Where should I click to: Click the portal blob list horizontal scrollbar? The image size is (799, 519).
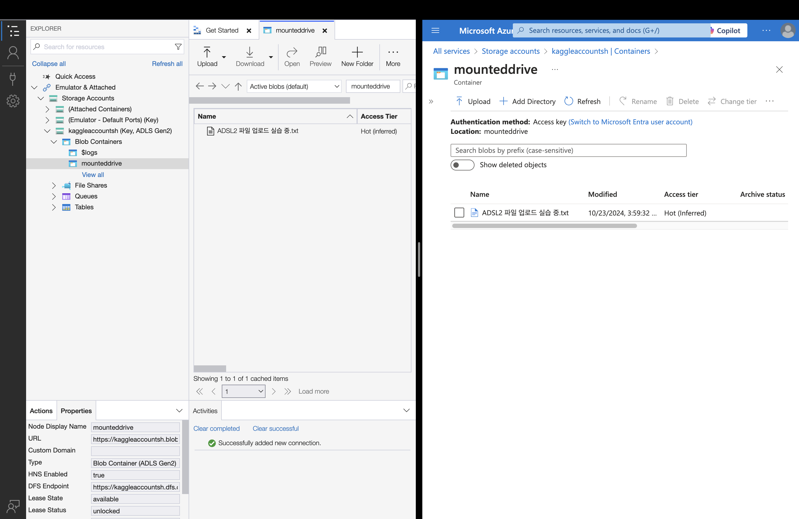click(x=545, y=226)
